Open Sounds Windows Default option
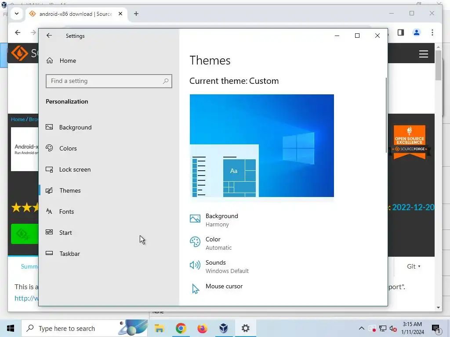The image size is (450, 337). click(227, 266)
